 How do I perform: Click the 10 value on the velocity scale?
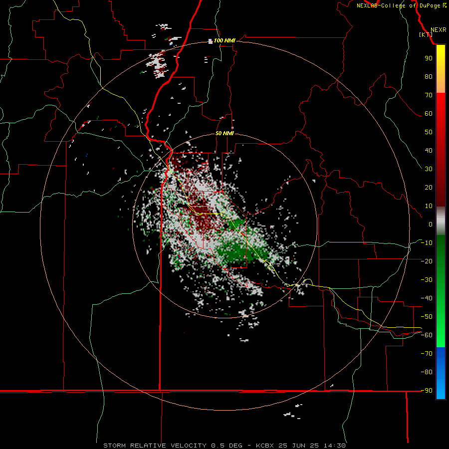tap(429, 206)
